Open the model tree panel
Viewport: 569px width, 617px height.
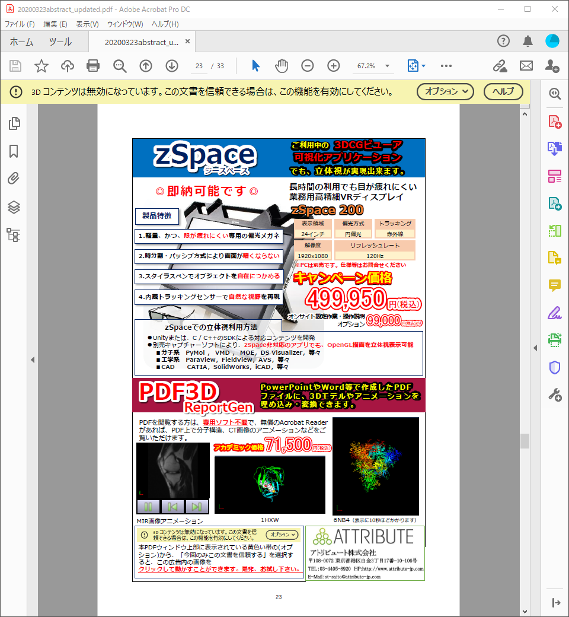point(14,235)
